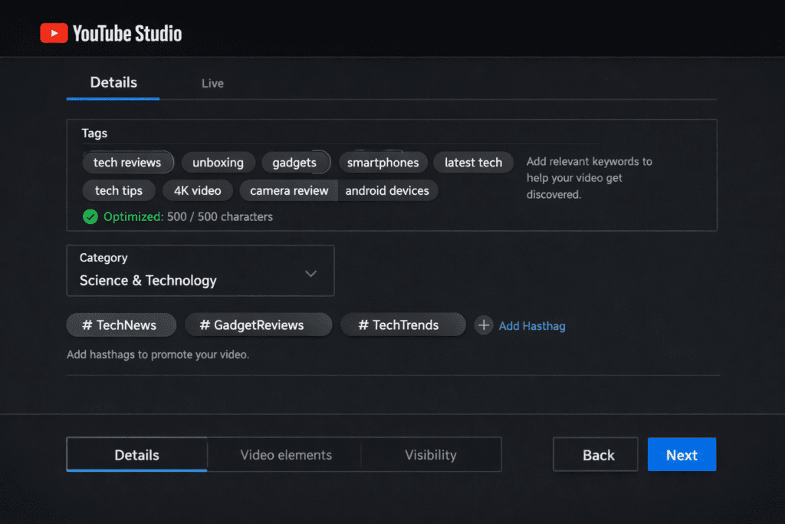This screenshot has height=524, width=785.
Task: Switch to the Live tab
Action: 212,84
